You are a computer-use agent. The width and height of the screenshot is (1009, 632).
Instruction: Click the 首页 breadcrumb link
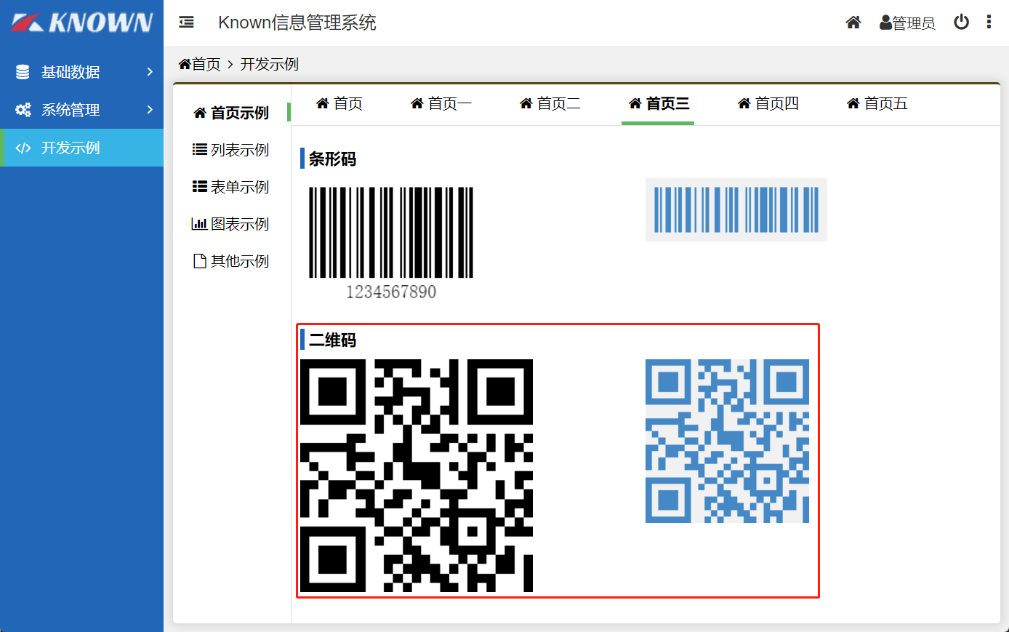point(199,64)
